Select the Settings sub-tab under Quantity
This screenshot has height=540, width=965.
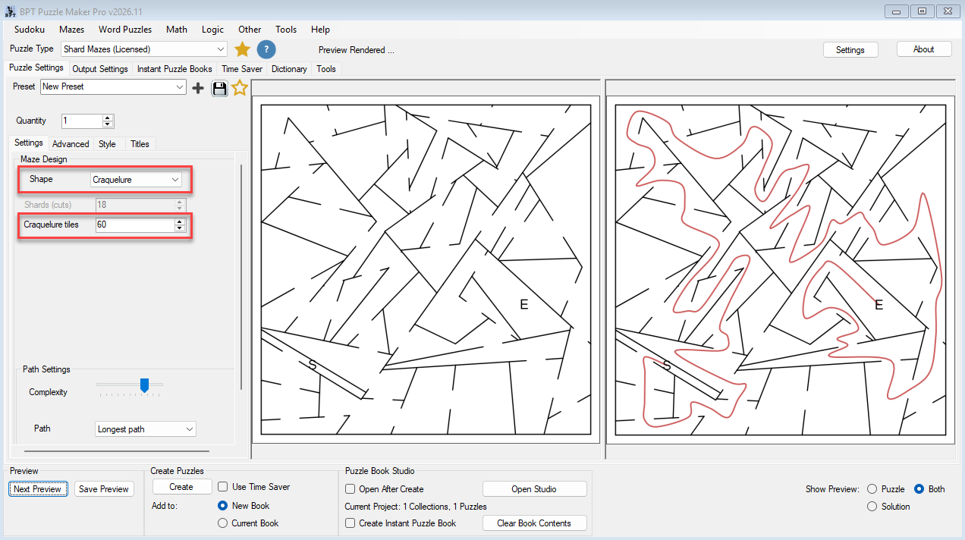29,143
